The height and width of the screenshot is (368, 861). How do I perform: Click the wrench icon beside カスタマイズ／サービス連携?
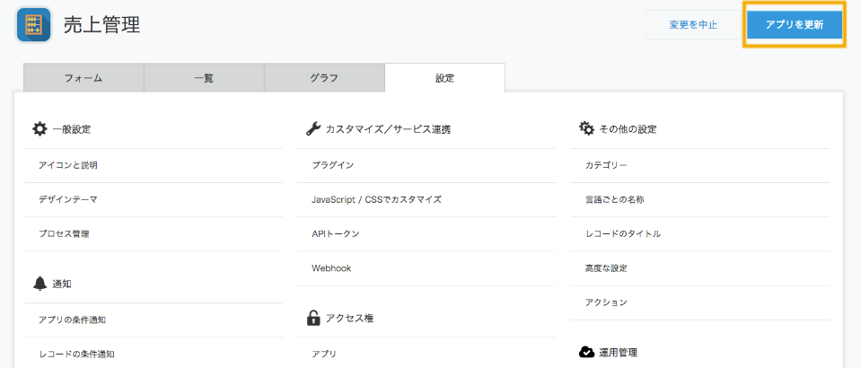pyautogui.click(x=313, y=129)
